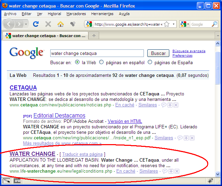This screenshot has height=186, width=222.
Task: Open 'Similares' for the Inside_n1_esp.pdf result
Action: (164, 138)
